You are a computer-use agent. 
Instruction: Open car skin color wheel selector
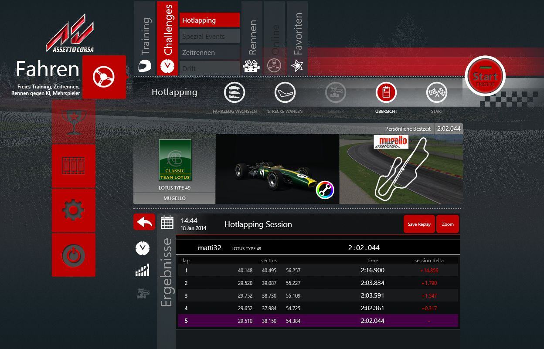(x=325, y=190)
